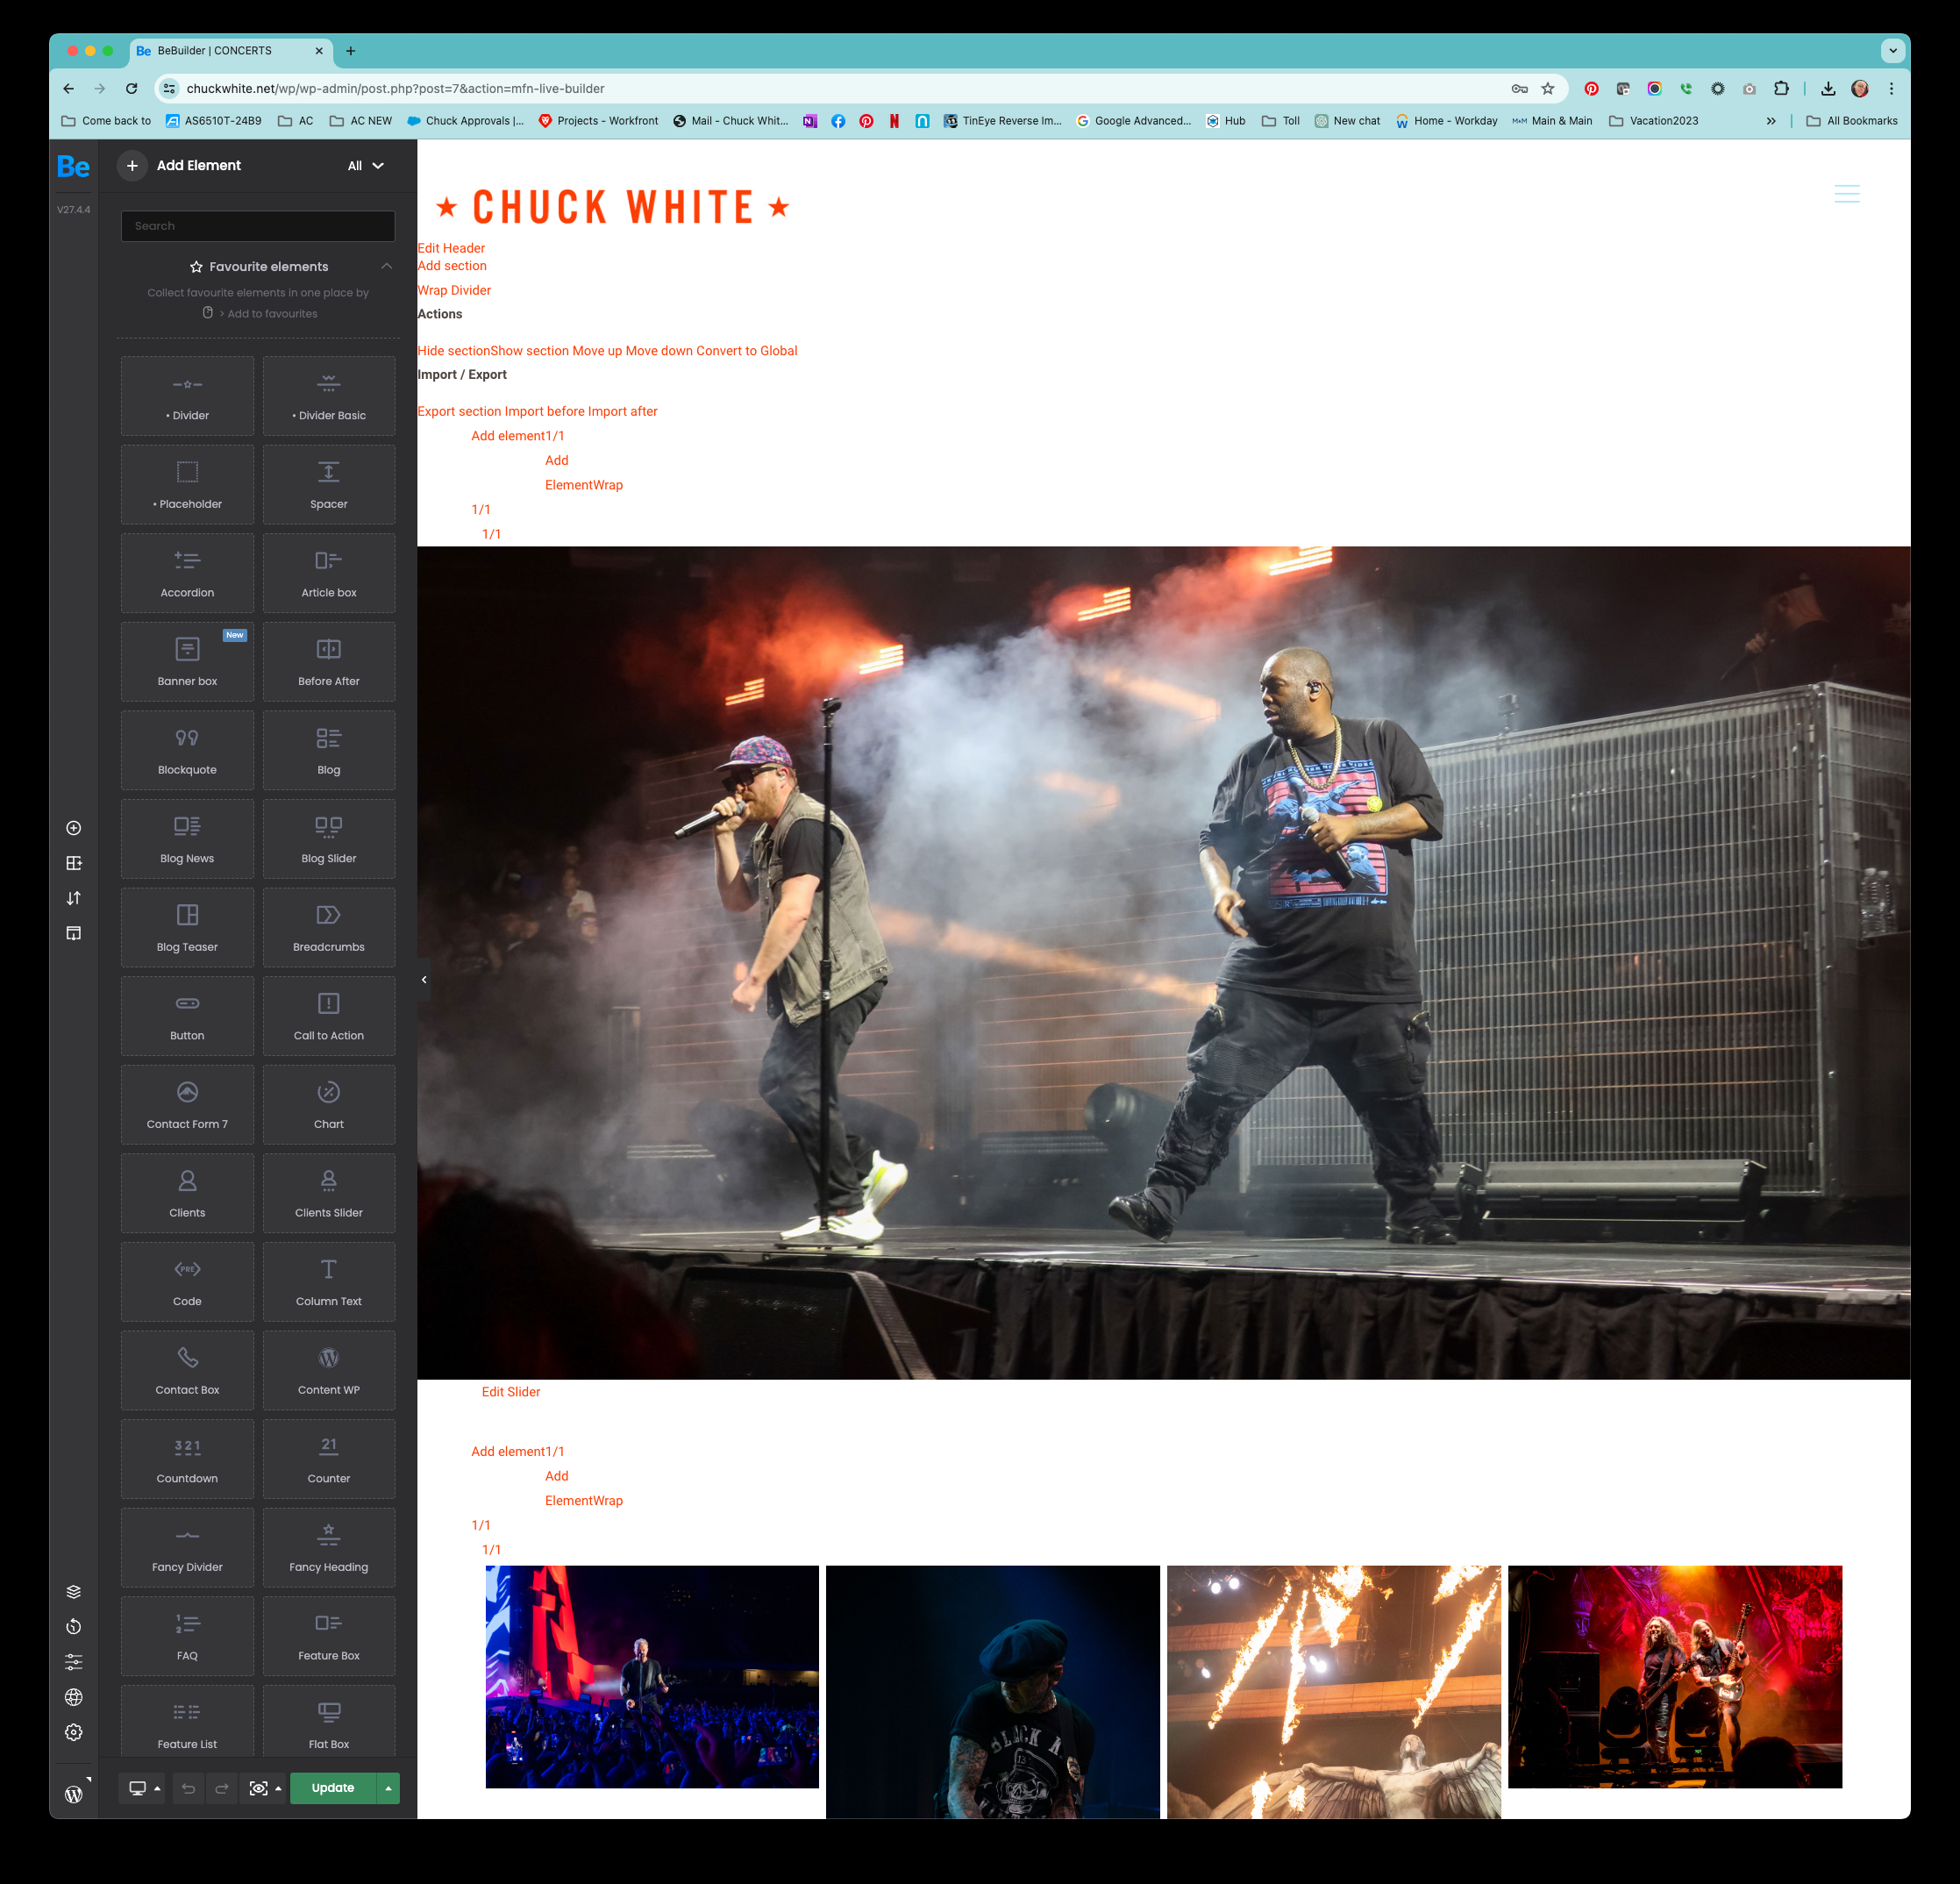Viewport: 1960px width, 1884px height.
Task: Click the fire pyrotechnics concert thumbnail
Action: 1334,1691
